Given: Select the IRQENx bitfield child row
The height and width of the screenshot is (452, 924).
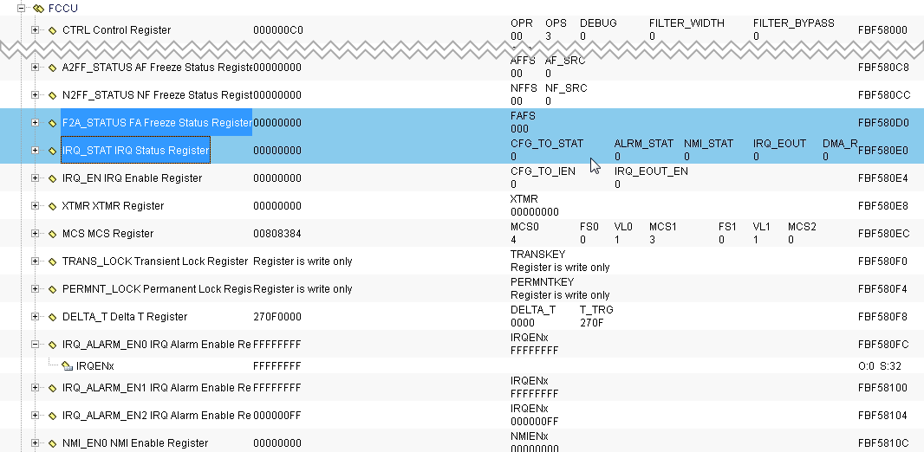Looking at the screenshot, I should coord(94,366).
